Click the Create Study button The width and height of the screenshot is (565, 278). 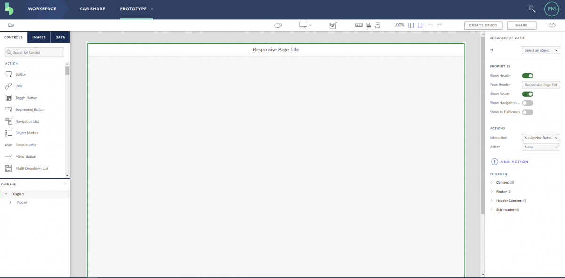pyautogui.click(x=483, y=26)
